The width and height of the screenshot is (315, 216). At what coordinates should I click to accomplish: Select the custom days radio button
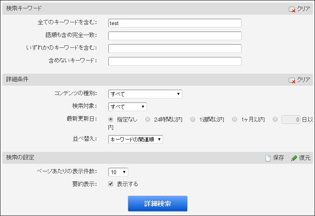pos(275,119)
